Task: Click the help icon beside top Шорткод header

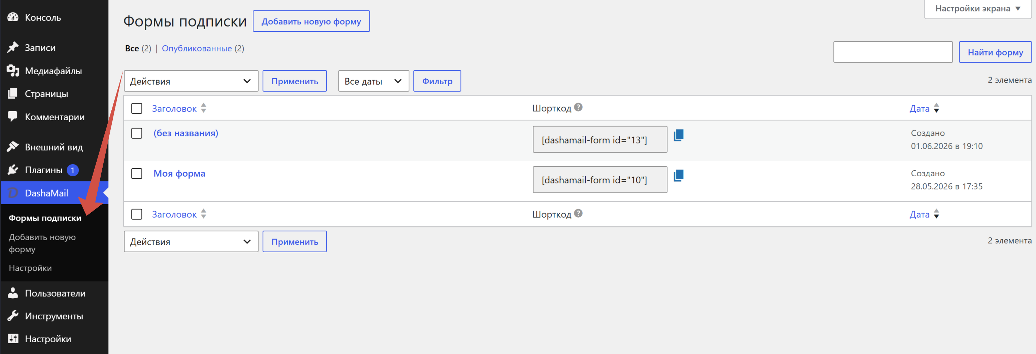Action: (x=578, y=107)
